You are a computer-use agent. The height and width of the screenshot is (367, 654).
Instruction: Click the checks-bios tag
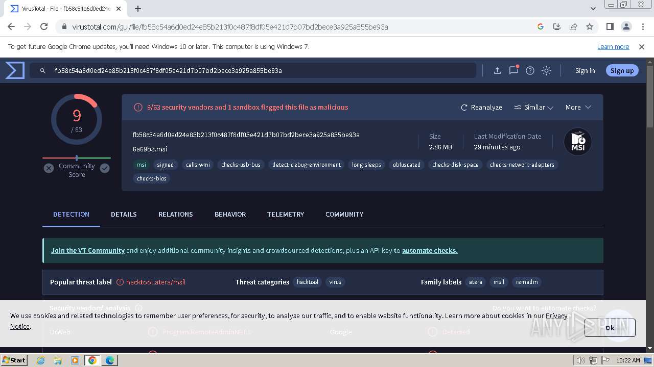click(x=152, y=178)
